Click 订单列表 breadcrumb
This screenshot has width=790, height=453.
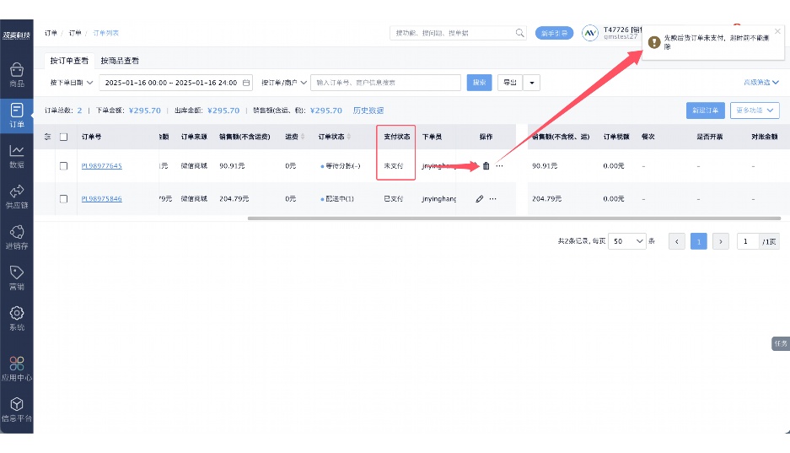105,33
